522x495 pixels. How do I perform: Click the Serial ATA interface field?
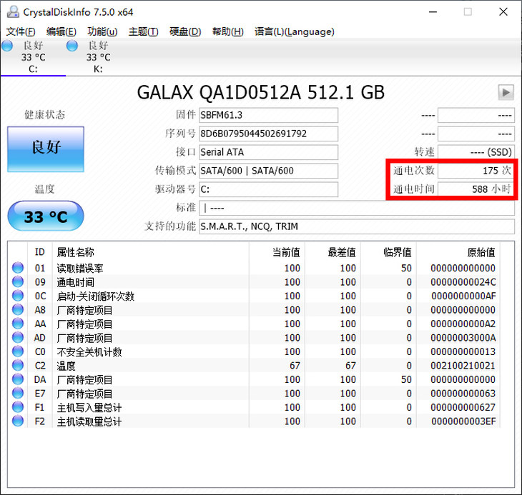268,153
